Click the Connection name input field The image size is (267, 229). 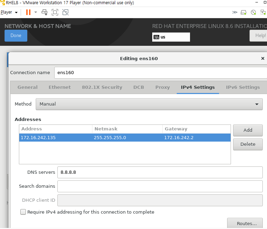click(161, 73)
